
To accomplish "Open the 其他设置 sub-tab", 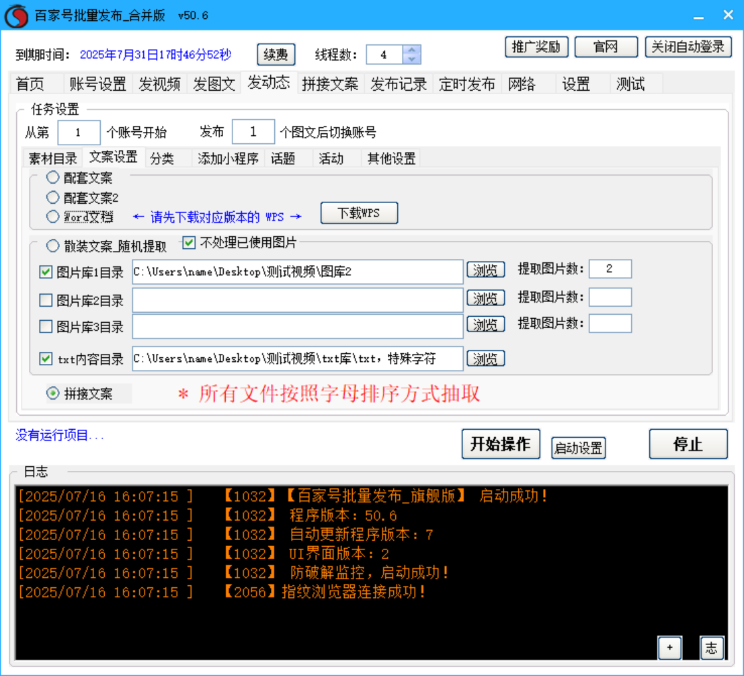I will coord(391,158).
